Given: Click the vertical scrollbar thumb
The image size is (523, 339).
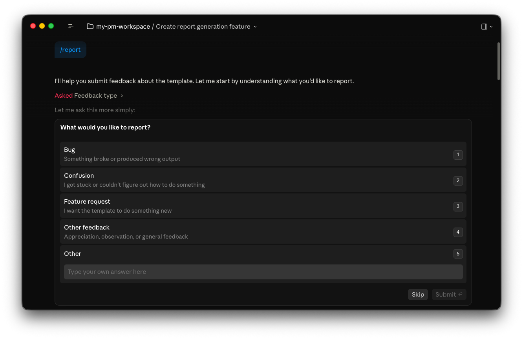Looking at the screenshot, I should (499, 61).
